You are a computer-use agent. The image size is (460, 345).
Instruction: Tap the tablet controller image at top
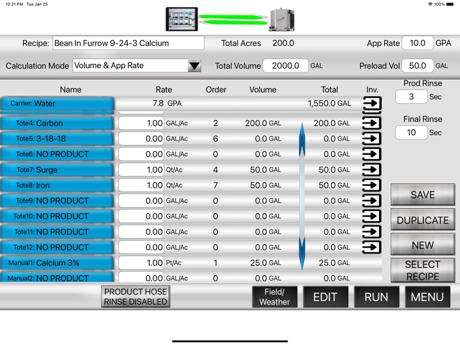click(182, 19)
